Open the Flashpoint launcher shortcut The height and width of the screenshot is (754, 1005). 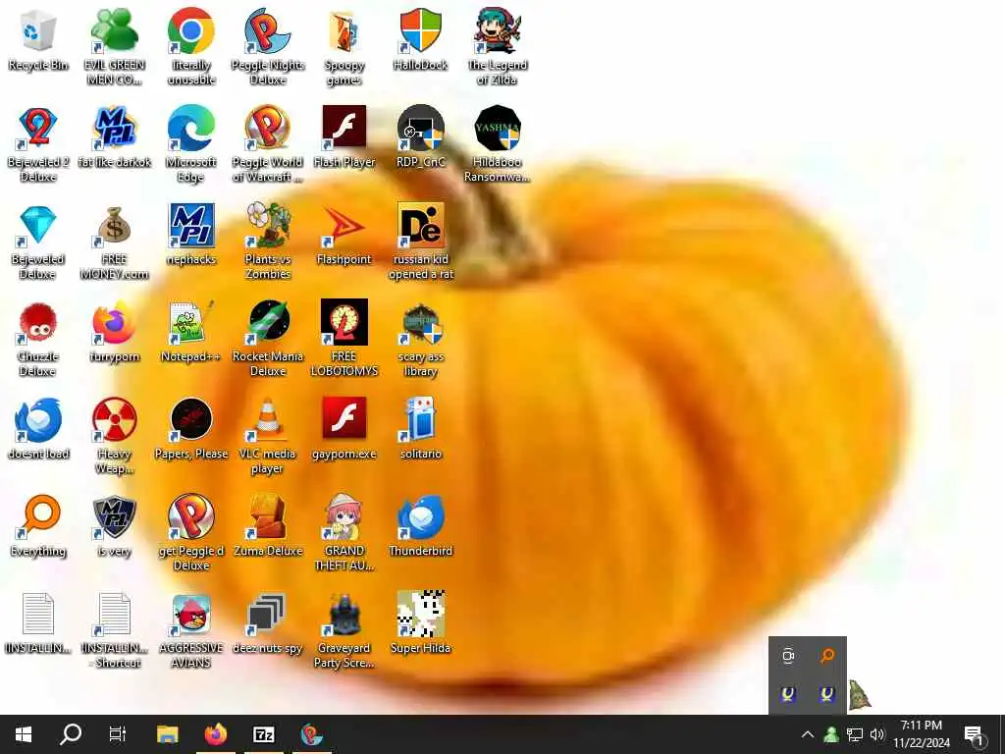344,235
